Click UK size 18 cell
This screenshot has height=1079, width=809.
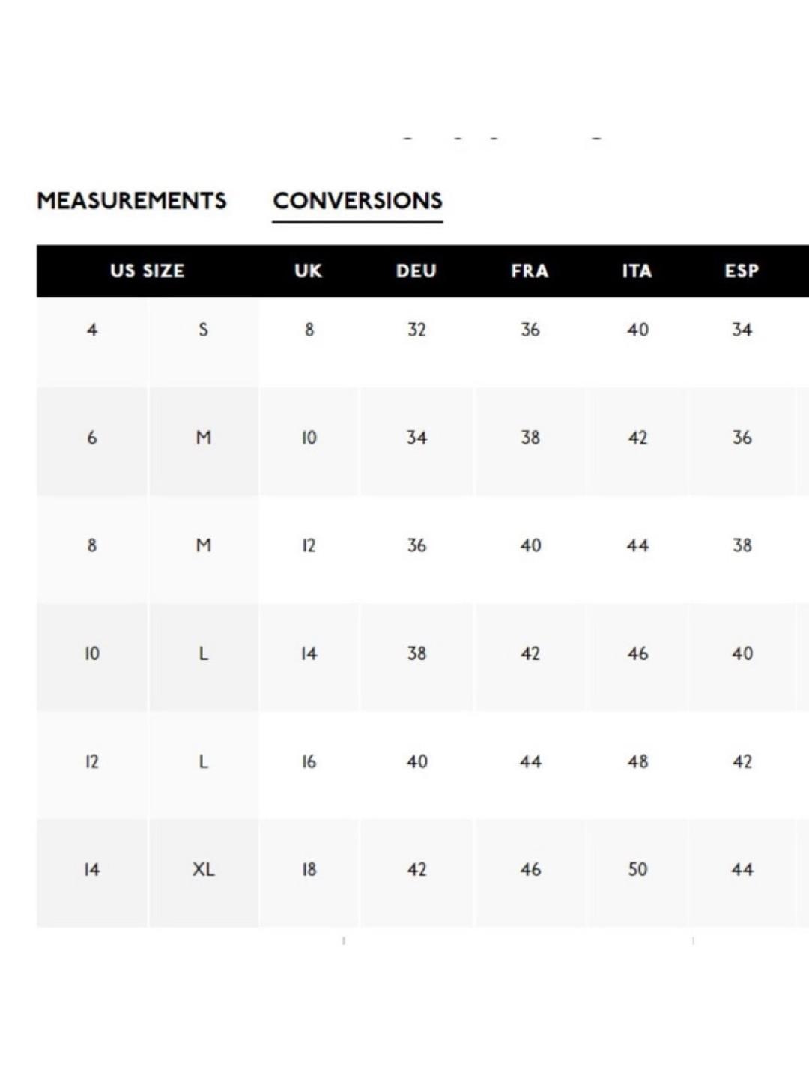tap(309, 870)
